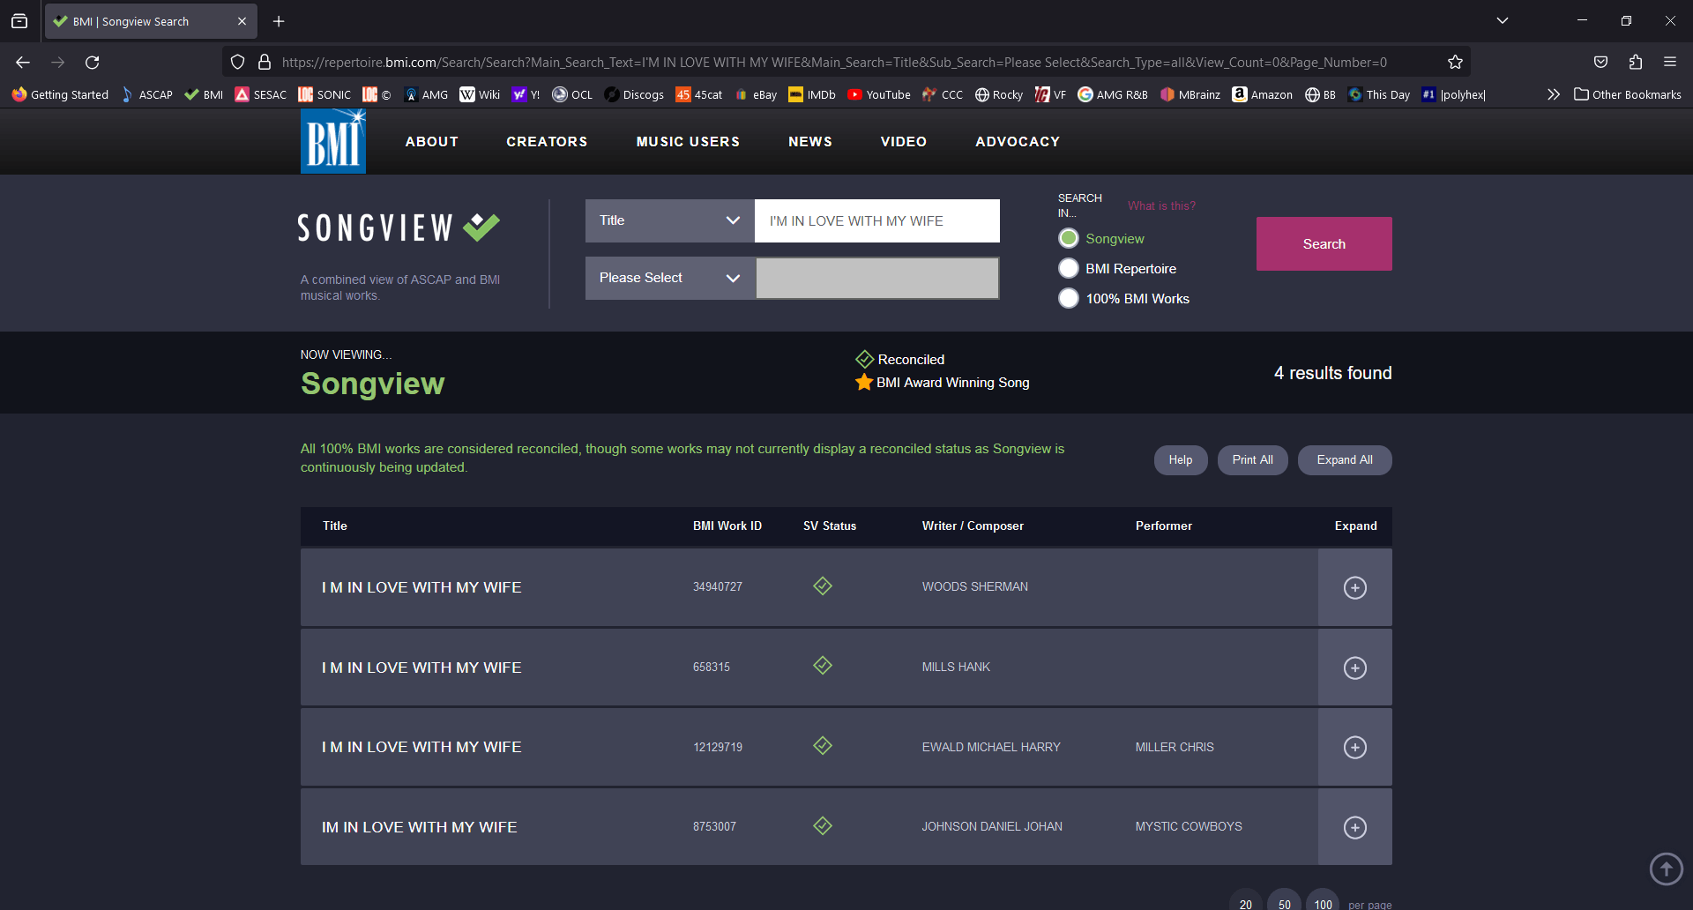Show more bookmarks chevron
The height and width of the screenshot is (910, 1693).
(x=1554, y=94)
